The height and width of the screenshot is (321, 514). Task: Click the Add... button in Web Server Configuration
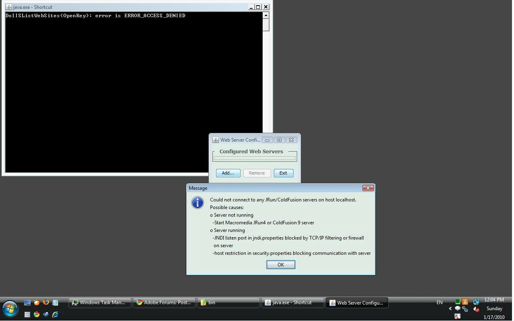point(228,173)
